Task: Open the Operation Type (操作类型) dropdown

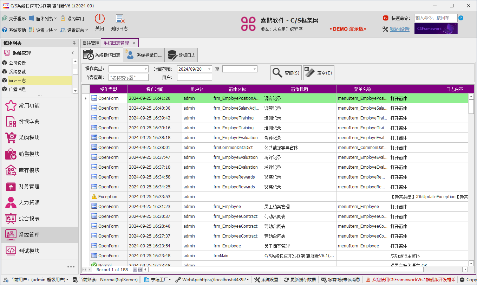Action: coord(146,69)
